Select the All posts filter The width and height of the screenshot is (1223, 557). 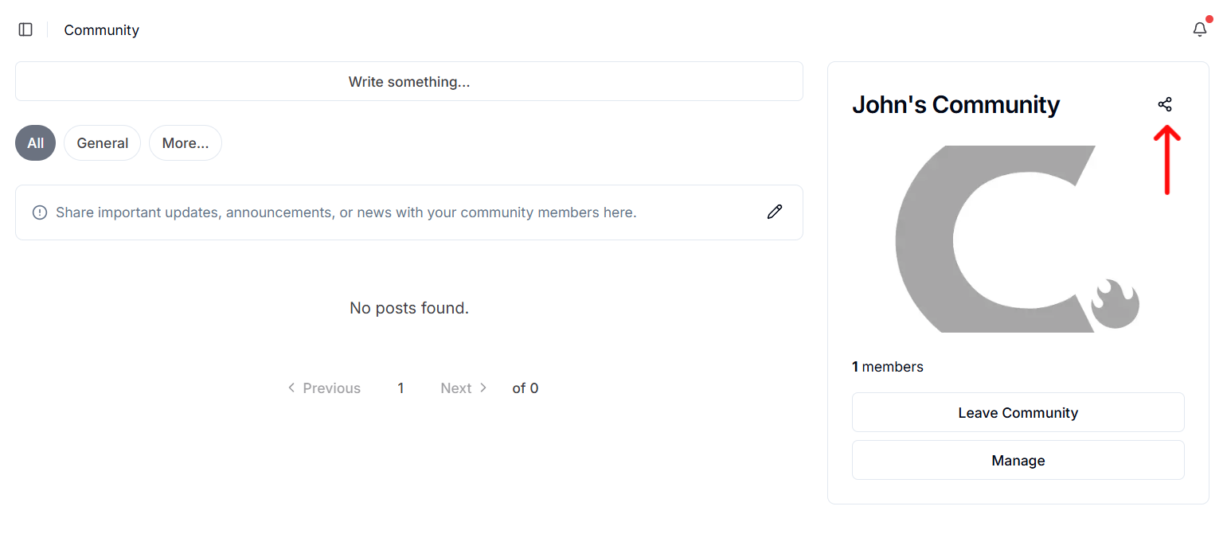(x=35, y=142)
